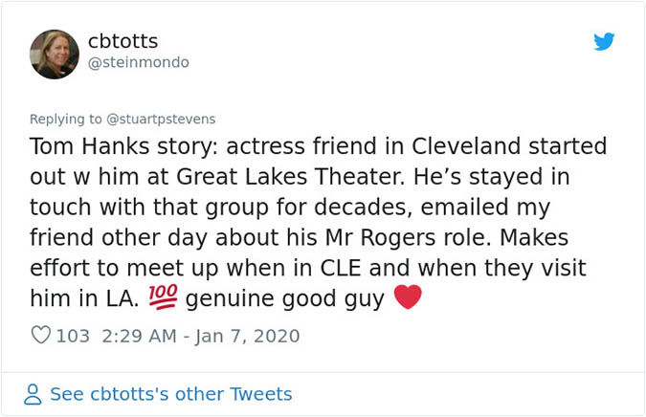Image resolution: width=646 pixels, height=417 pixels.
Task: Click the 103 likes count
Action: pyautogui.click(x=73, y=336)
